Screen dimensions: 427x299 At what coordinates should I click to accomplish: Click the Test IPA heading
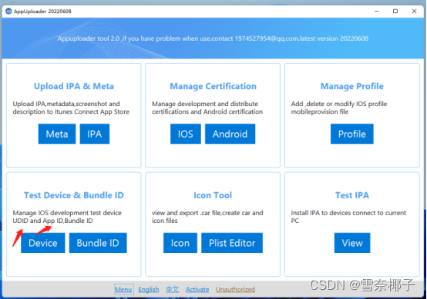pos(352,195)
